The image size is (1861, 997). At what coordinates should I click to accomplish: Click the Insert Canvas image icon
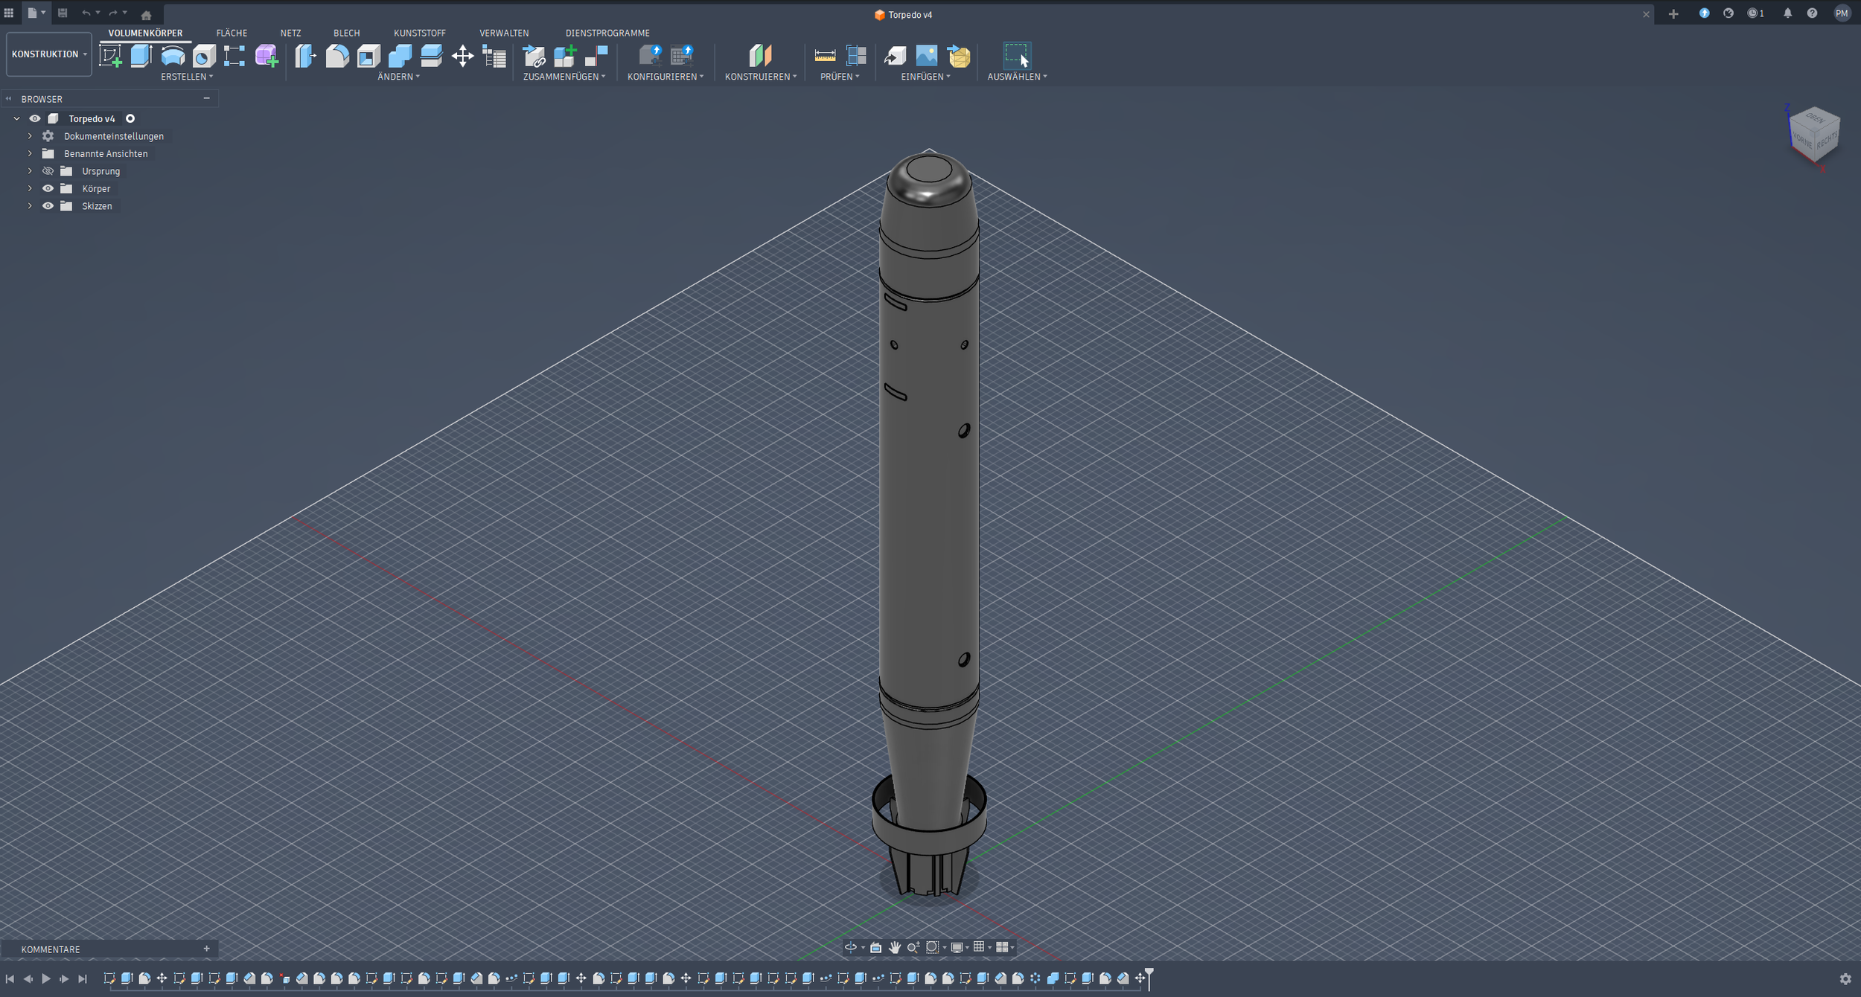tap(927, 56)
